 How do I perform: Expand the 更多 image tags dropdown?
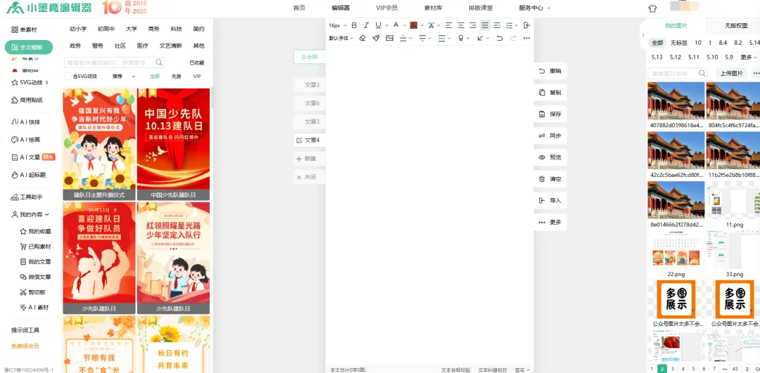[x=747, y=57]
